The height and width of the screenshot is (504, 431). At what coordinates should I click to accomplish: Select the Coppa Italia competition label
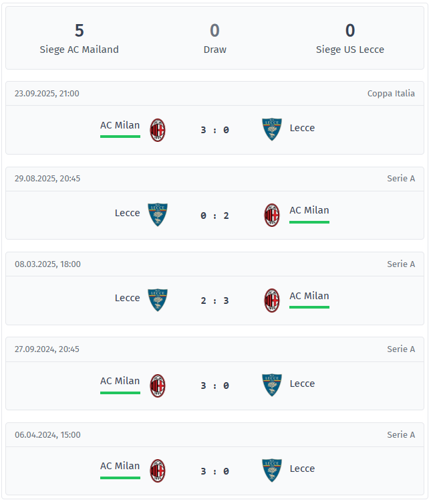[x=391, y=94]
